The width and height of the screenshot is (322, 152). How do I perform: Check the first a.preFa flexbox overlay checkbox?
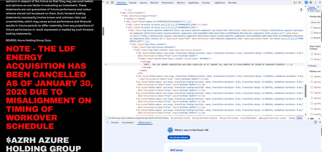312,103
